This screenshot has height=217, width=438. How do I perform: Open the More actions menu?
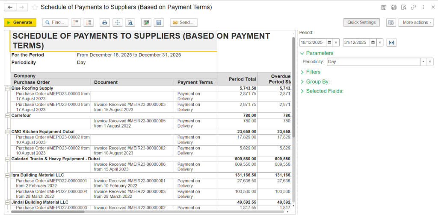[416, 23]
